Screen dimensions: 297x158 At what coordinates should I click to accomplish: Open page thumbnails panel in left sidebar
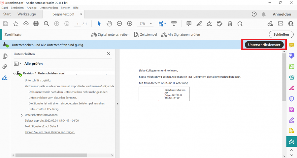tap(5, 56)
